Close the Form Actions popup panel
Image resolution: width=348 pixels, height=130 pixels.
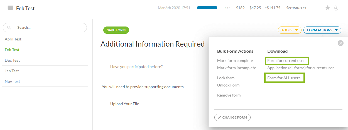[340, 43]
